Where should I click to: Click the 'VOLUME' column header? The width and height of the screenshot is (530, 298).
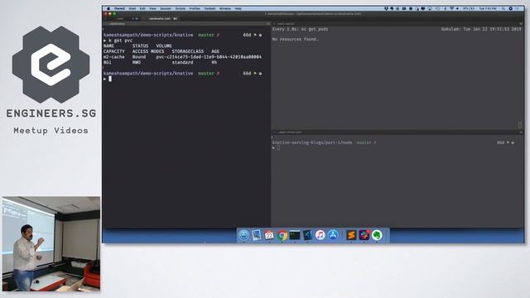[164, 46]
